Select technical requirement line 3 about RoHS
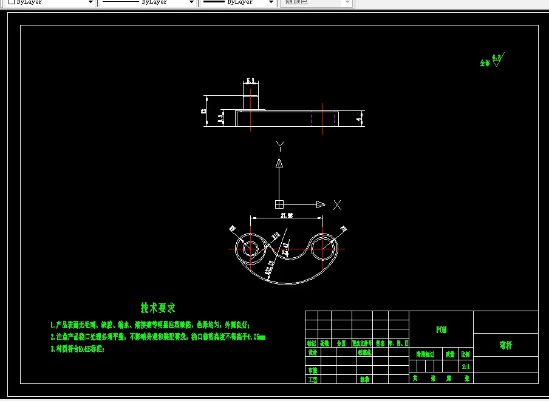549x401 pixels. coord(77,349)
